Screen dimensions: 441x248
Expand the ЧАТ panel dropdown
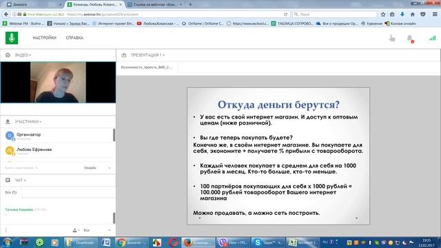(x=20, y=180)
